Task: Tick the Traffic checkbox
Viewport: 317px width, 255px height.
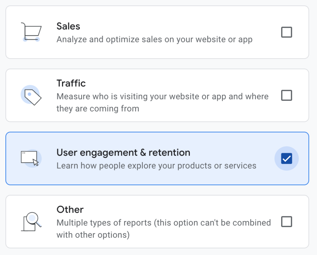Action: click(x=286, y=96)
